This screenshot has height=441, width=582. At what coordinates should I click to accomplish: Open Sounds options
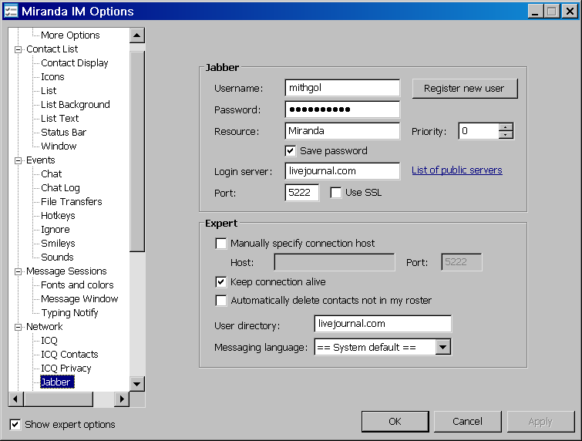(x=57, y=258)
